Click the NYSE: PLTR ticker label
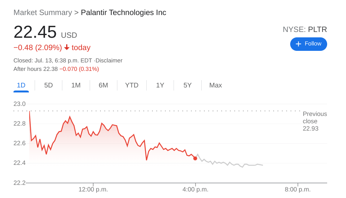Viewport: 346px width, 198px height. point(304,29)
